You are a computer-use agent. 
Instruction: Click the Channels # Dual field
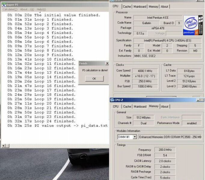tap(143, 123)
